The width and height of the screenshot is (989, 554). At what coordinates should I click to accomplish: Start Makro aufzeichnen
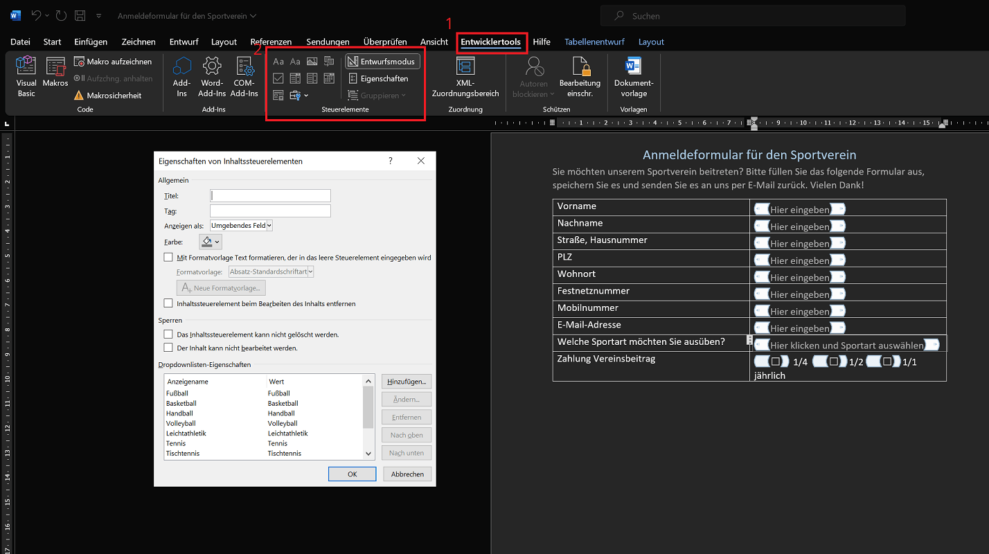click(x=113, y=62)
